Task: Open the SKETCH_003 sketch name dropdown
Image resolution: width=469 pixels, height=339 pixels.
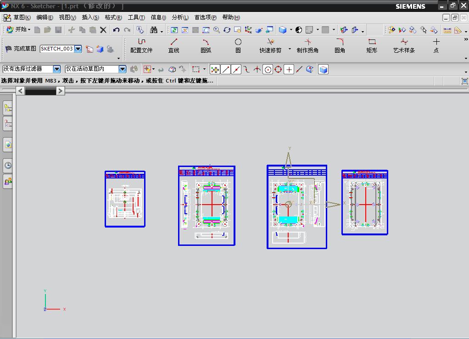Action: point(78,49)
